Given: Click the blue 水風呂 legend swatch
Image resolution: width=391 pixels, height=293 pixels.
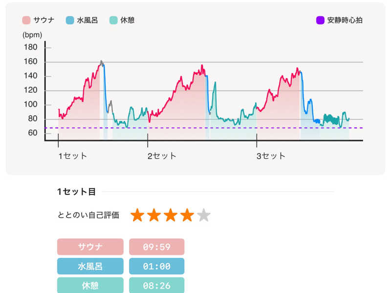Looking at the screenshot, I should [x=70, y=20].
